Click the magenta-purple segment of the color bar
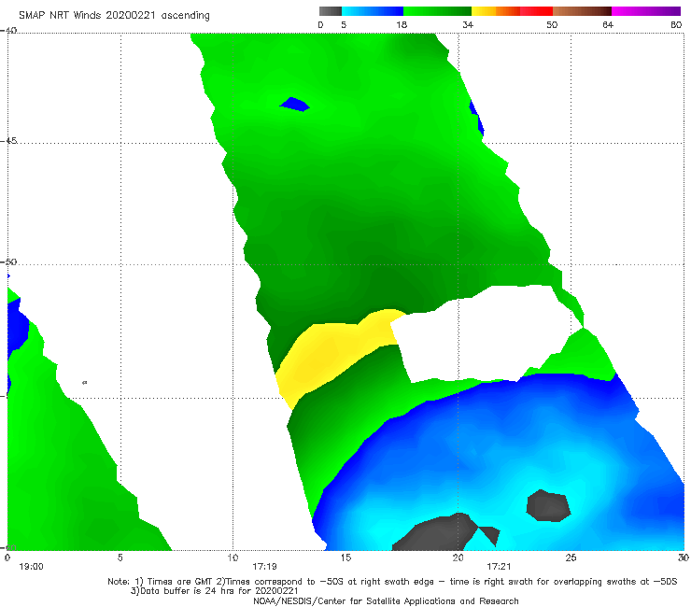This screenshot has height=607, width=691. tap(646, 11)
